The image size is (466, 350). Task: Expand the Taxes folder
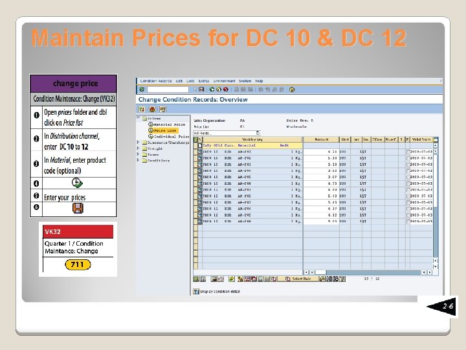pyautogui.click(x=139, y=154)
